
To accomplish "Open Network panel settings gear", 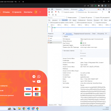I will pos(109,12).
